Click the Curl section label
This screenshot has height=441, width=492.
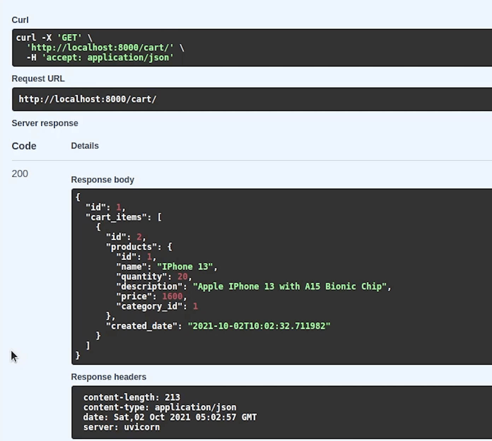tap(20, 20)
